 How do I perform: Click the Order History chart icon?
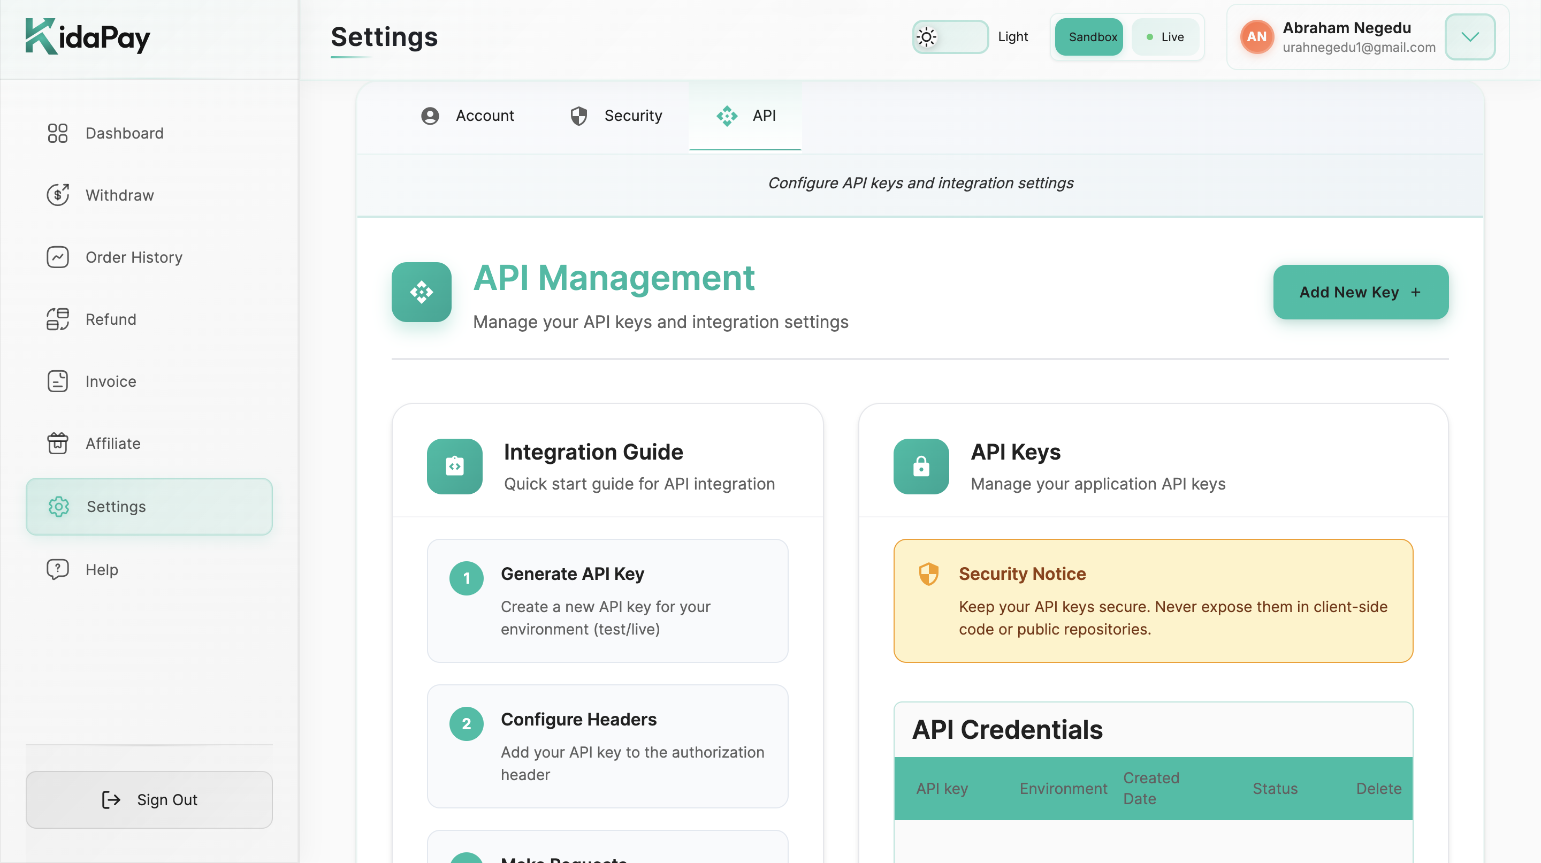[57, 257]
